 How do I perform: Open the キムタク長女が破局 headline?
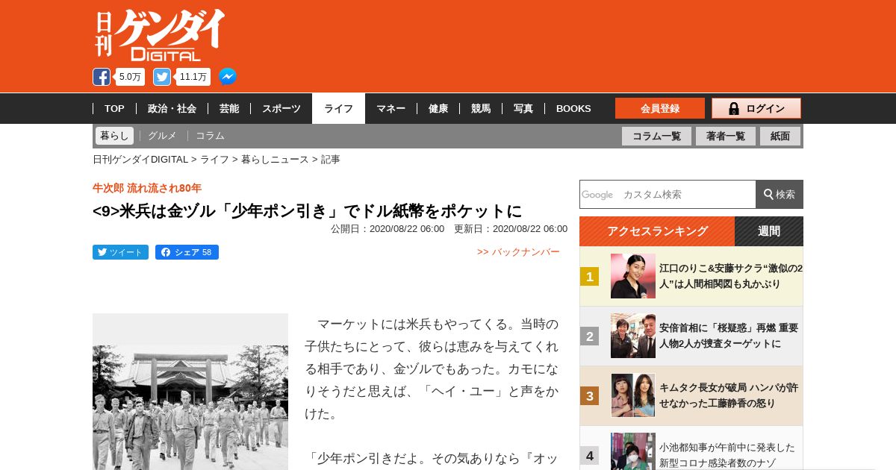click(x=729, y=395)
